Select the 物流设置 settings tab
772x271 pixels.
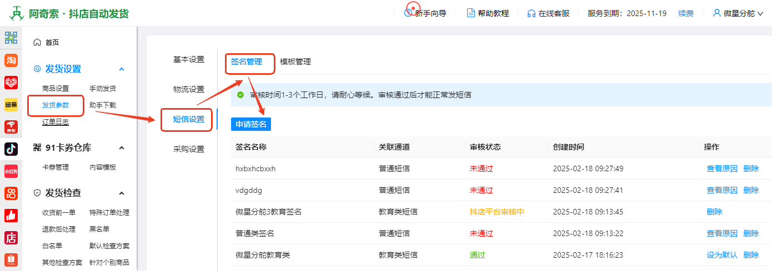[189, 89]
